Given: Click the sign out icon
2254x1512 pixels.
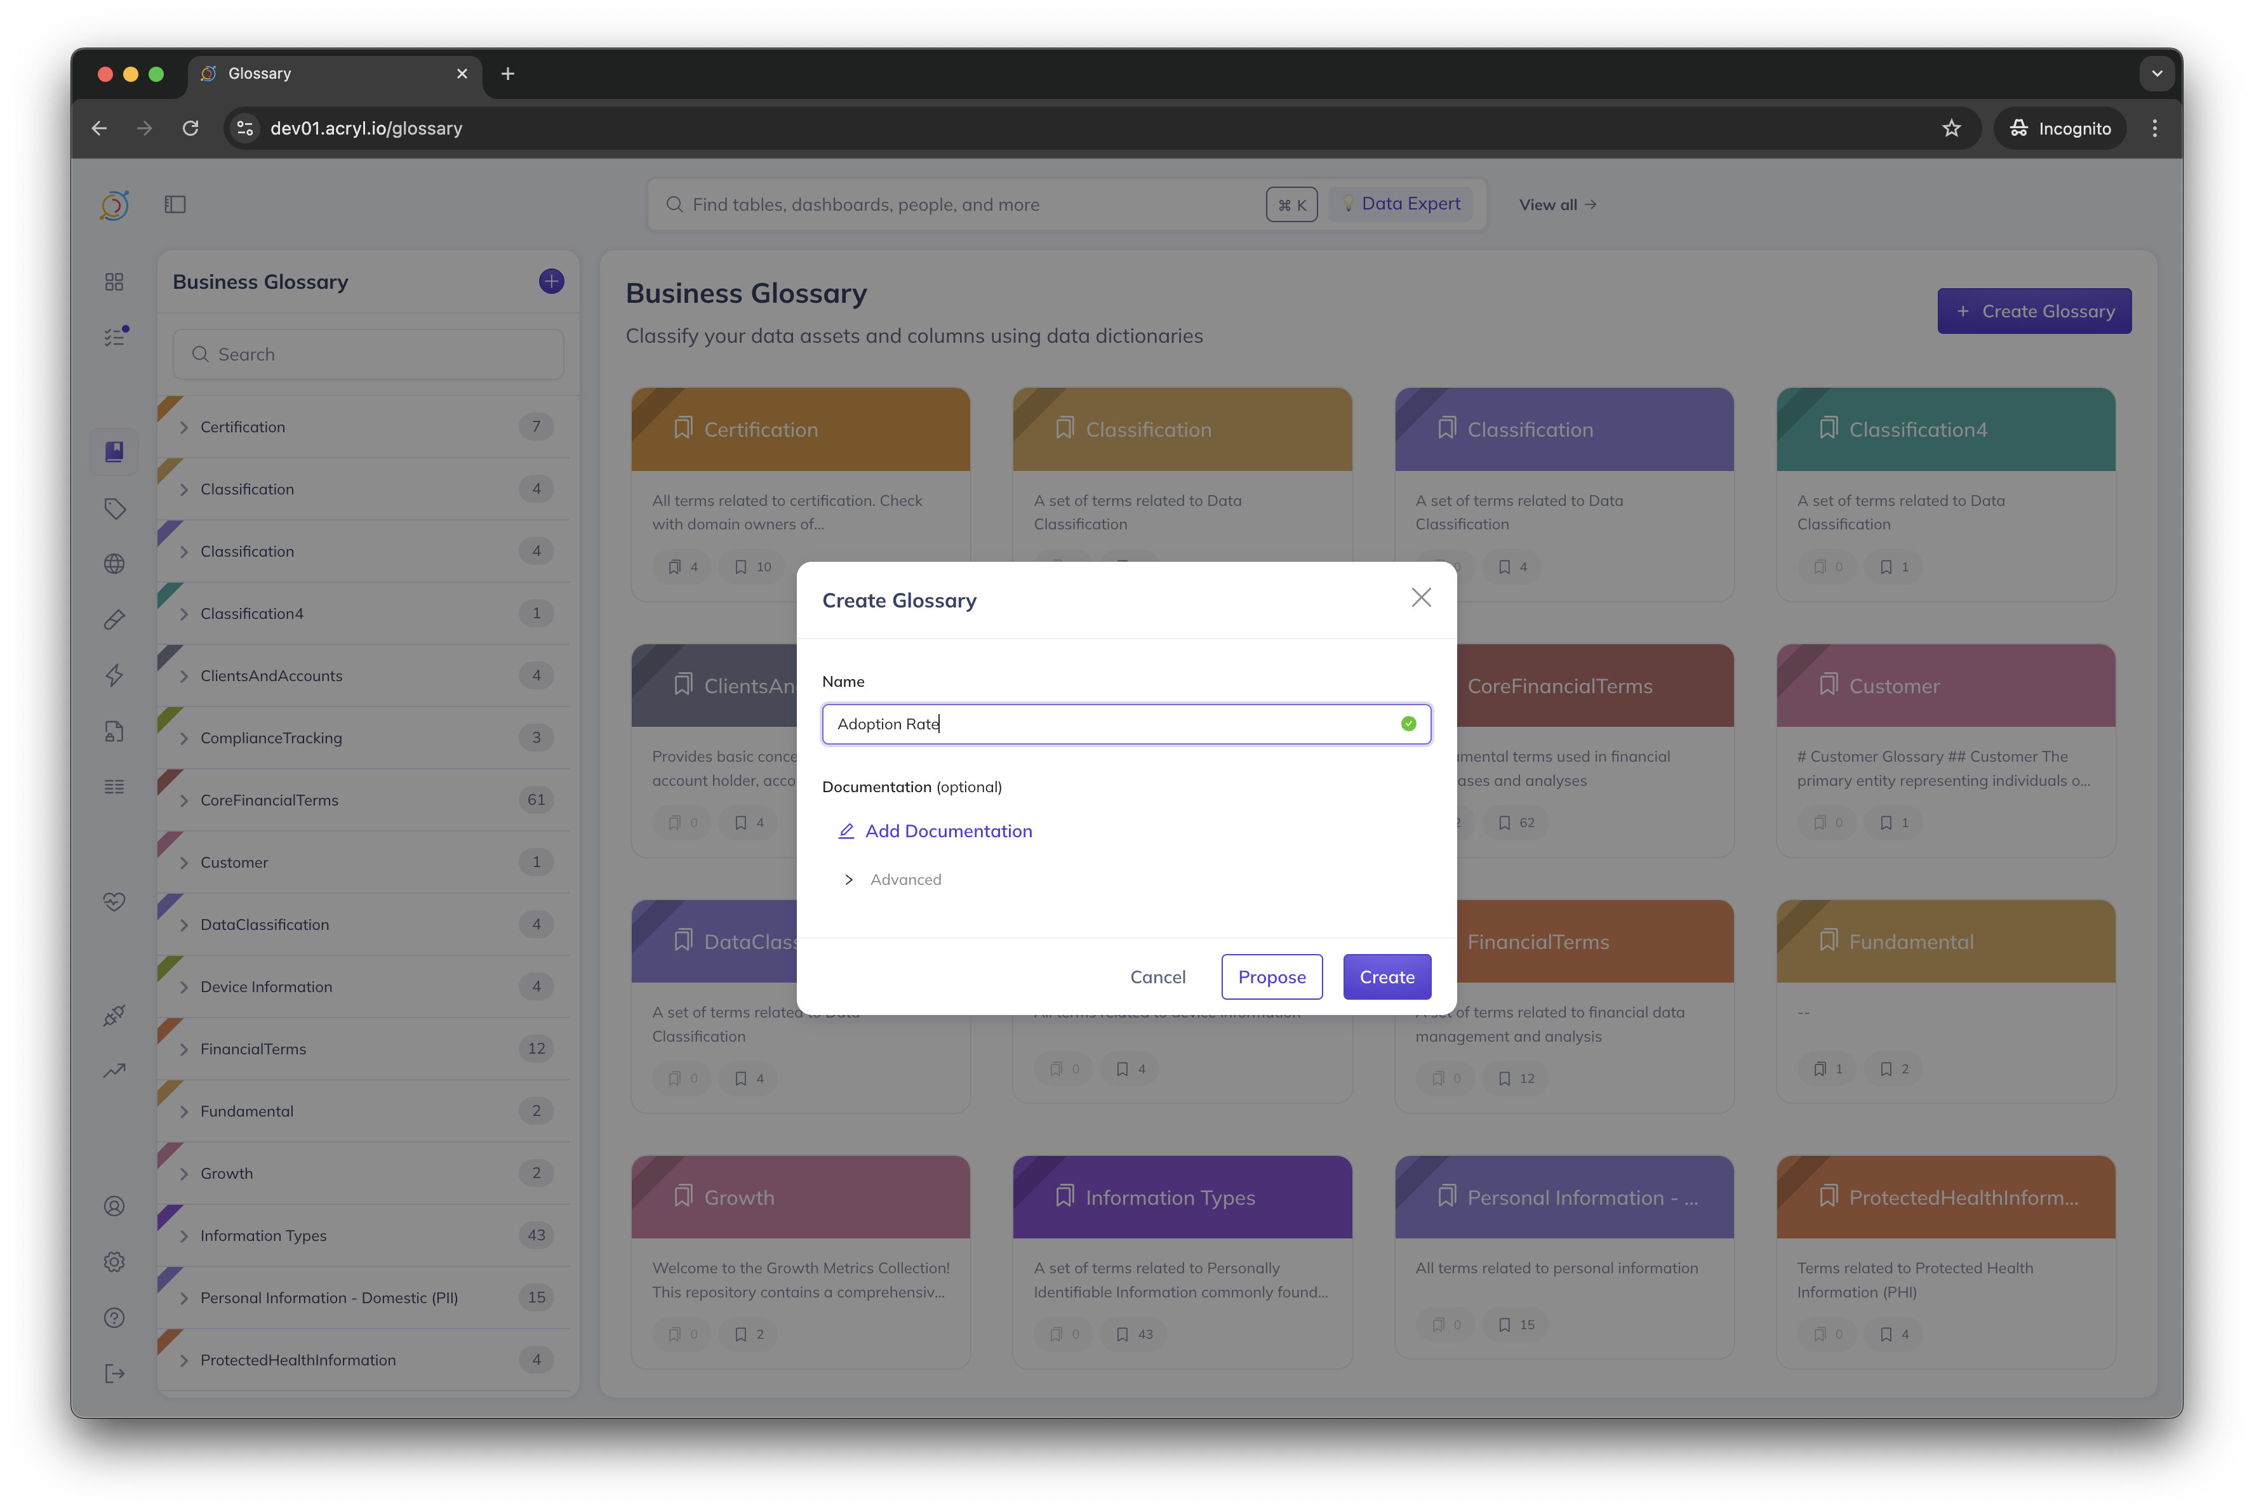Looking at the screenshot, I should [x=115, y=1373].
